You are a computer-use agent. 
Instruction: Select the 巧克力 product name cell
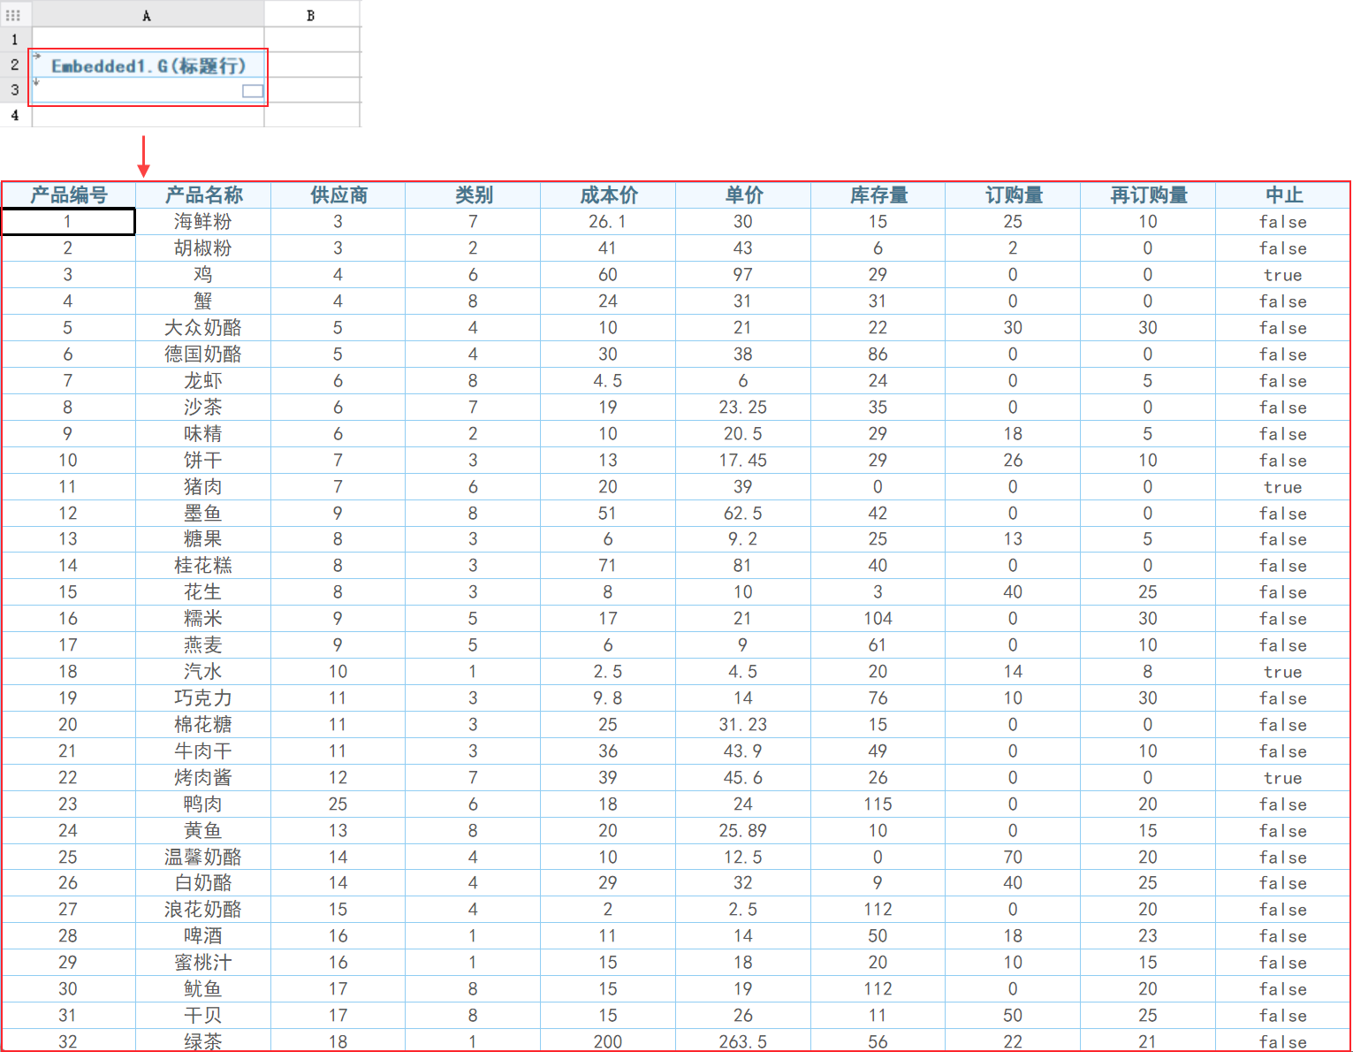(x=202, y=698)
